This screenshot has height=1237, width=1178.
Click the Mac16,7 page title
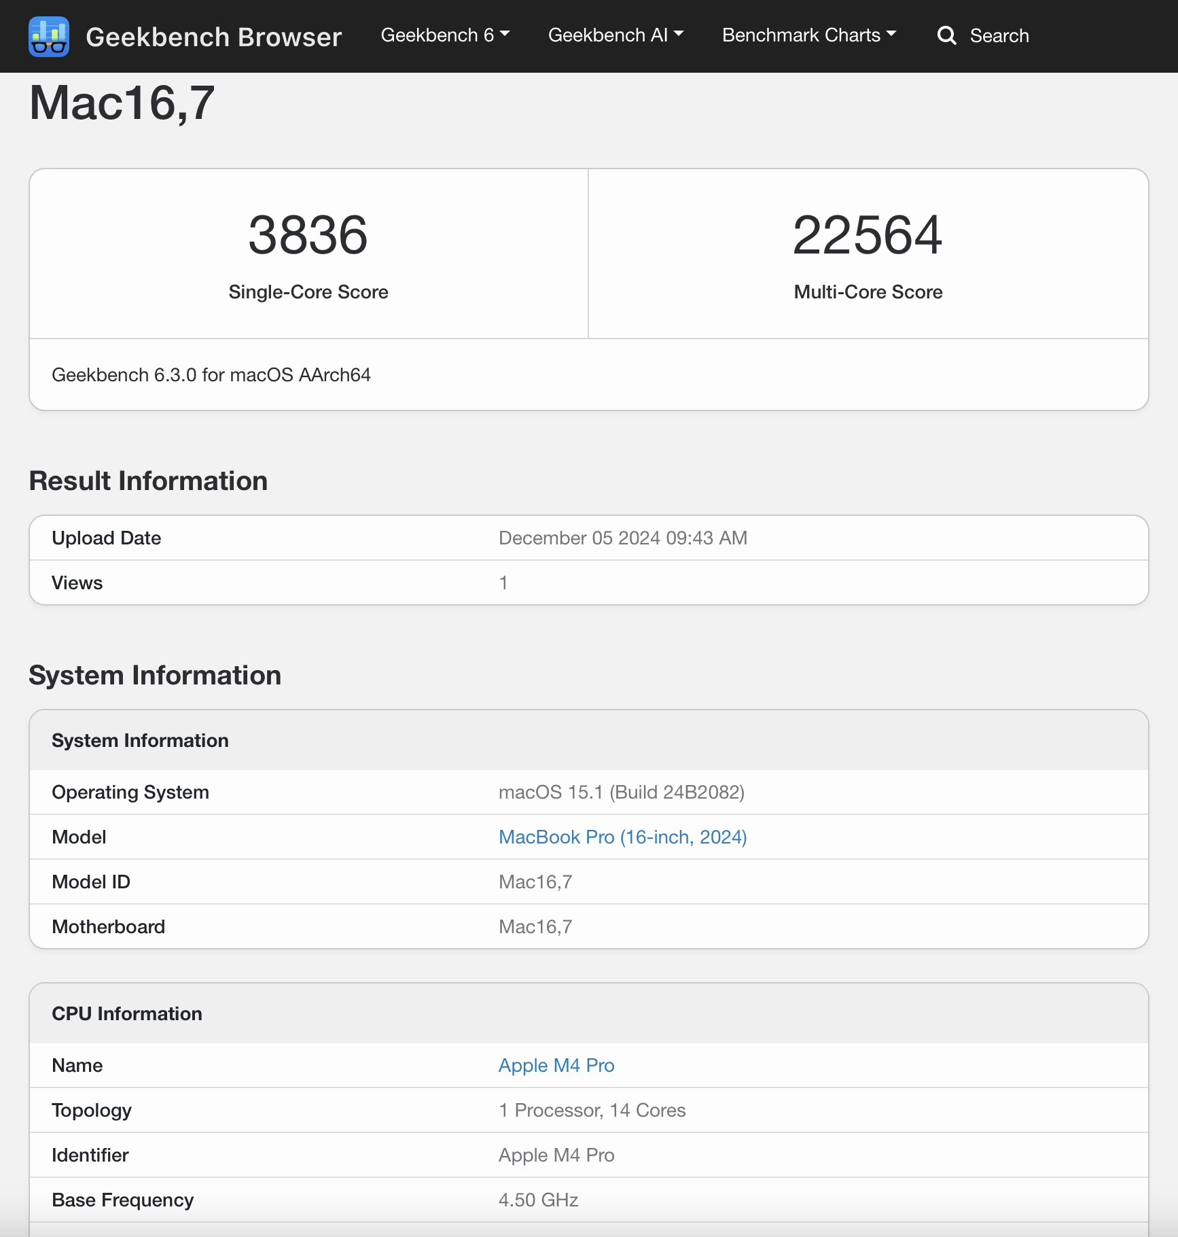[122, 103]
